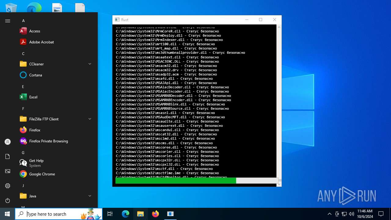
Task: Open the volume control in system tray
Action: tap(351, 214)
